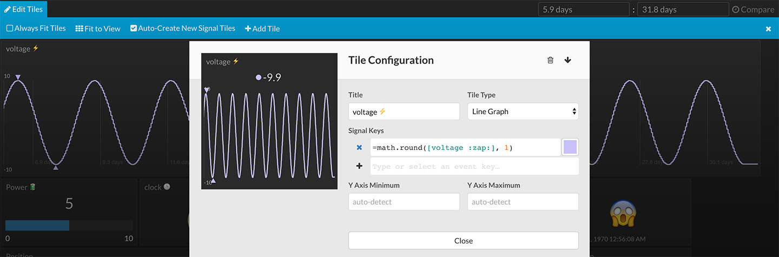The width and height of the screenshot is (779, 257).
Task: Remove the math.round signal key with blue X
Action: pyautogui.click(x=359, y=147)
